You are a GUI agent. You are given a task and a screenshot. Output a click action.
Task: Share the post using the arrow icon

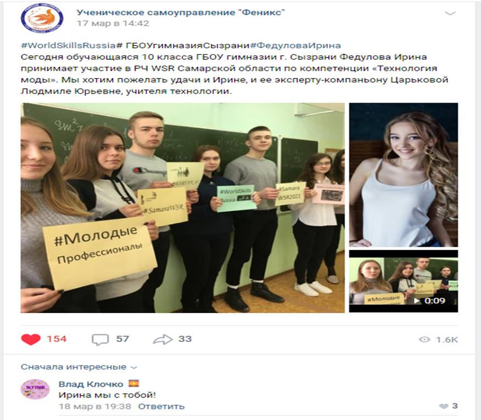pos(163,339)
